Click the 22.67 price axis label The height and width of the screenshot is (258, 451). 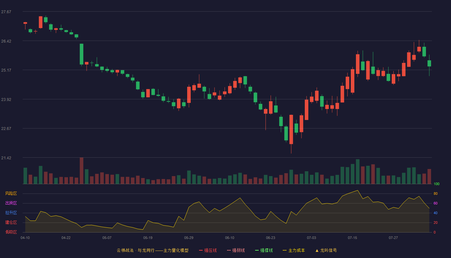[x=6, y=129]
